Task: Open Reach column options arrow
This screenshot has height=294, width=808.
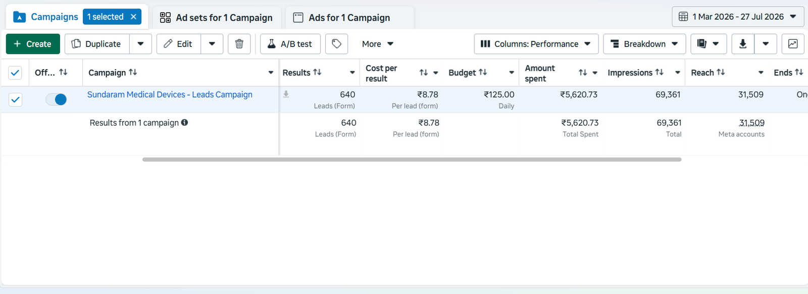Action: 761,73
